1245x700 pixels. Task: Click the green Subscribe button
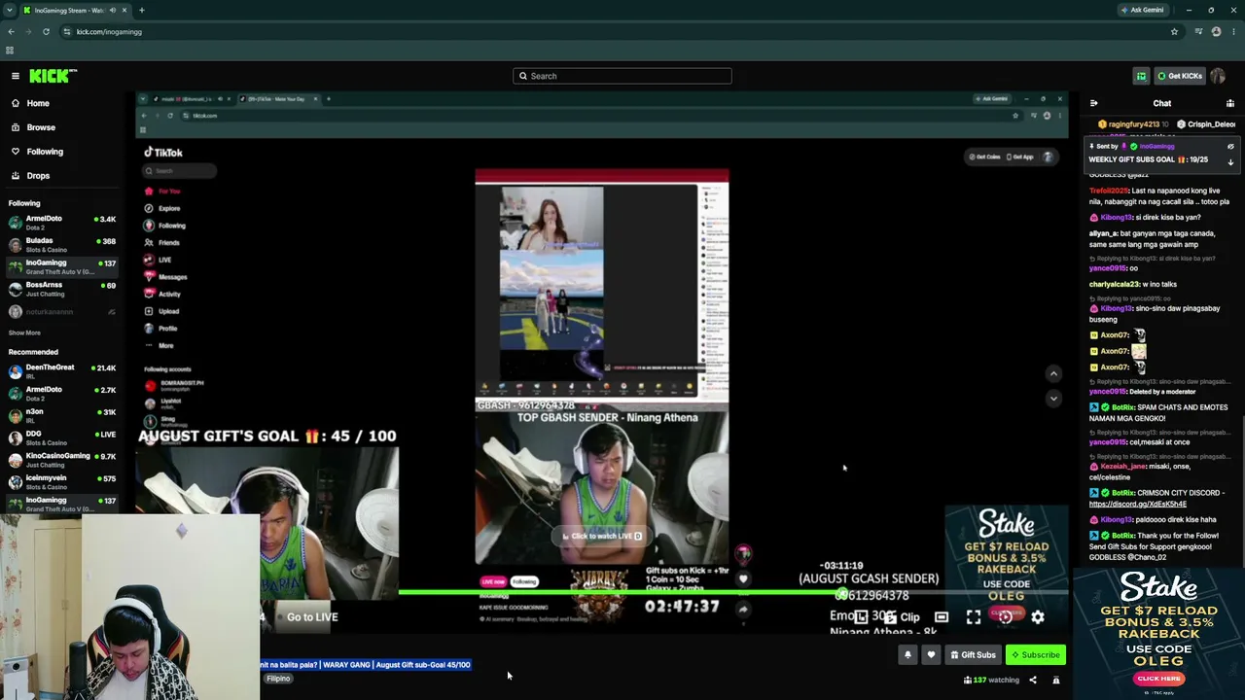[1035, 655]
